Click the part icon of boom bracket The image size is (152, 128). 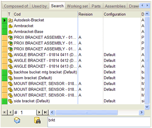(x=10, y=78)
